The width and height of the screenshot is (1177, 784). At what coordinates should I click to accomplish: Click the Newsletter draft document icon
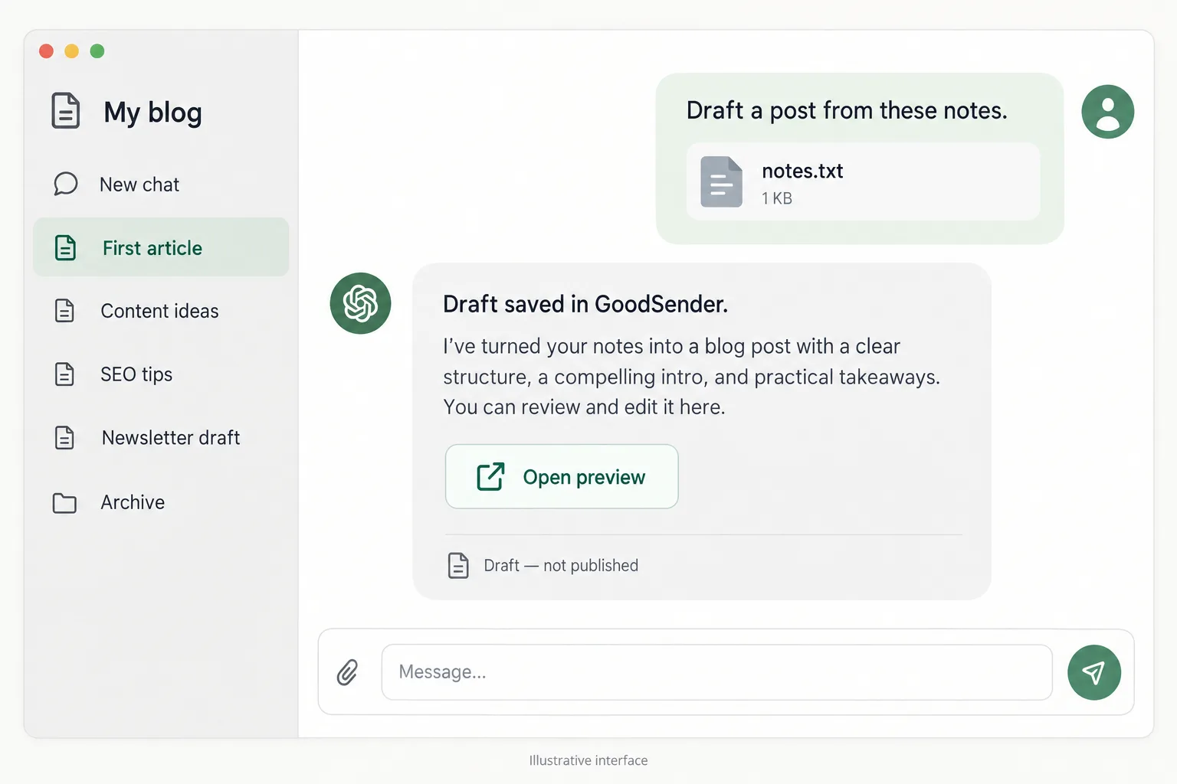point(65,438)
